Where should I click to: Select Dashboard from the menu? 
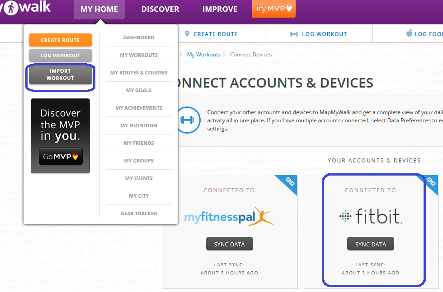point(139,37)
